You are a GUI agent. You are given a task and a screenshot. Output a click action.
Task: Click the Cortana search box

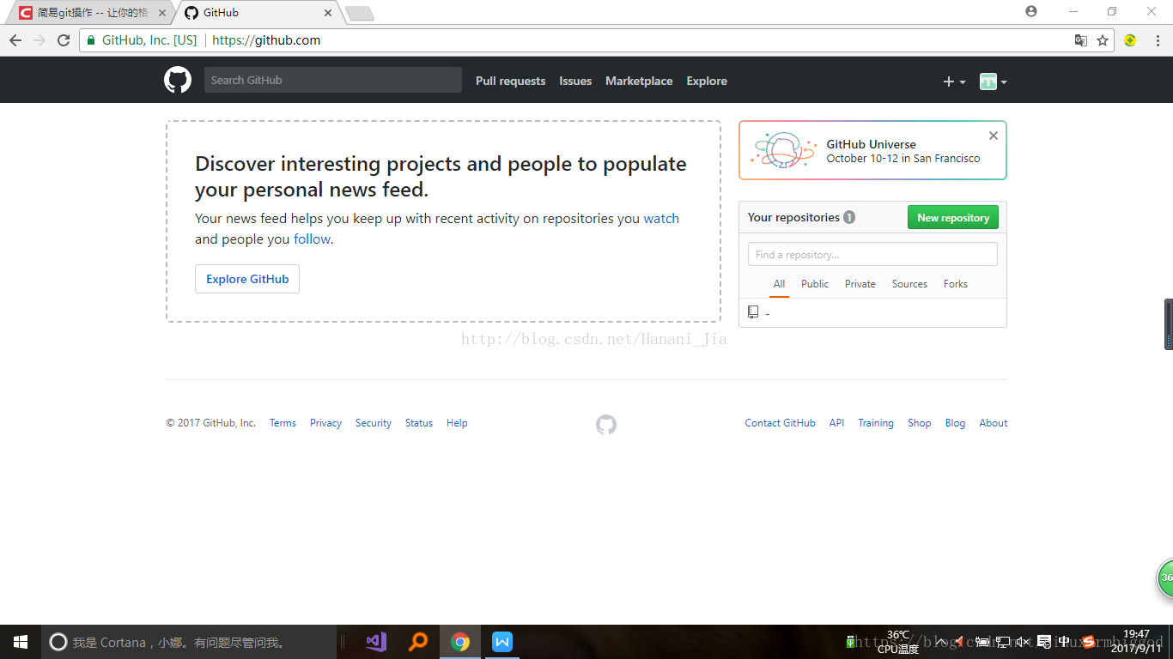coord(189,642)
